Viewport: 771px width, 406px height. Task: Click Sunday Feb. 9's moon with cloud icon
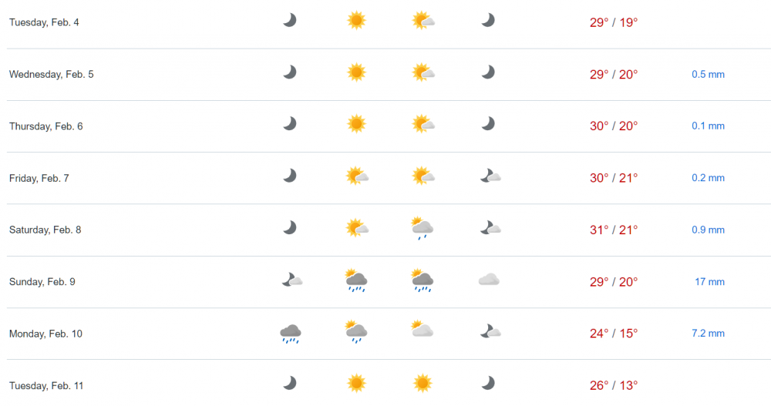tap(291, 280)
